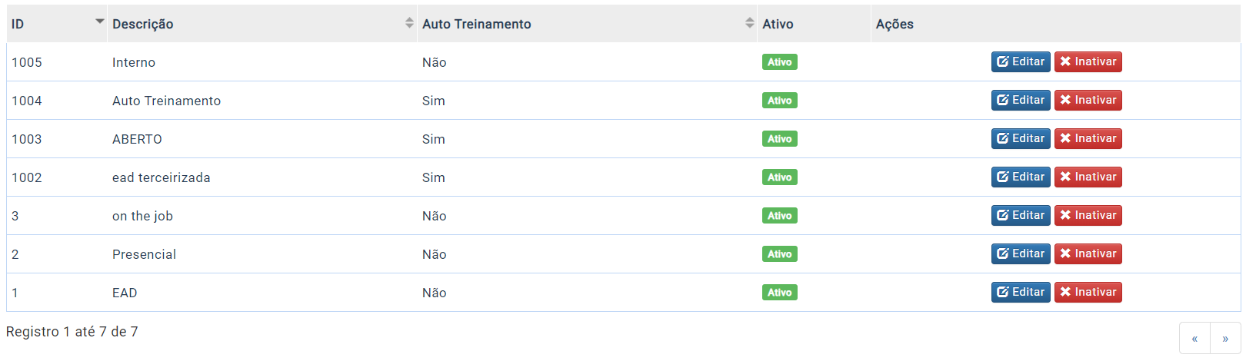Go to next page arrow
The height and width of the screenshot is (361, 1246).
[x=1225, y=338]
